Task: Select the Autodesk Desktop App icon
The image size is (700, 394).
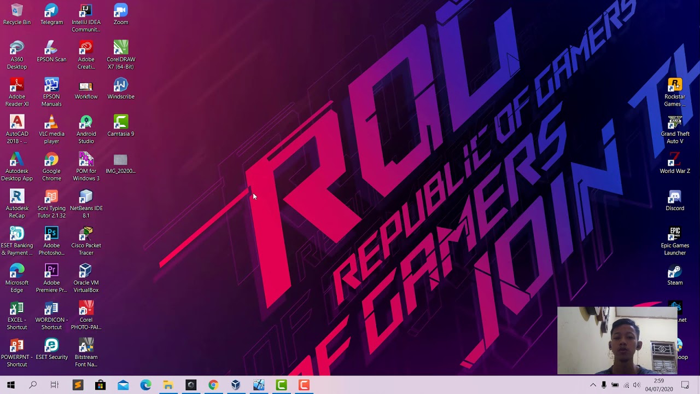Action: 17,167
